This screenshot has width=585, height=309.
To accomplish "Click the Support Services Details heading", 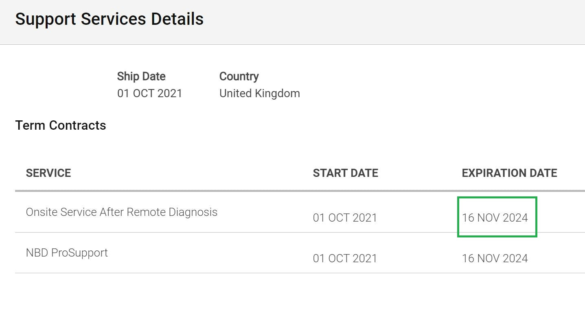I will (x=109, y=20).
